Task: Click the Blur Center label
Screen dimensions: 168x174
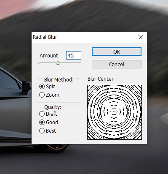Action: 100,79
